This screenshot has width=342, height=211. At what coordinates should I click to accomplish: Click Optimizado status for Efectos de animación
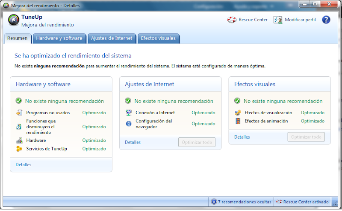[313, 121]
